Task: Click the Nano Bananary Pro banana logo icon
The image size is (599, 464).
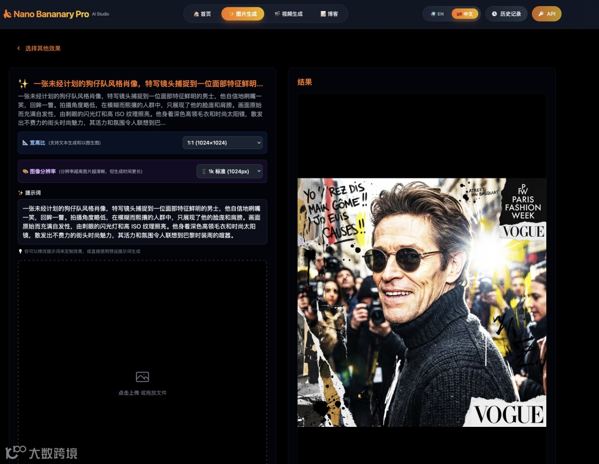Action: pos(7,14)
